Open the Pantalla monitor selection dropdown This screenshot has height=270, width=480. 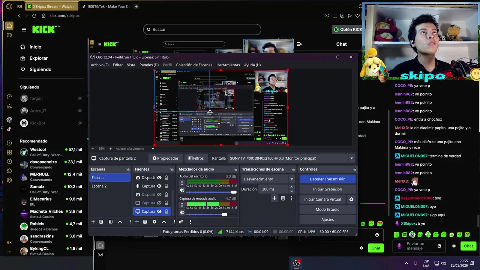(x=291, y=158)
